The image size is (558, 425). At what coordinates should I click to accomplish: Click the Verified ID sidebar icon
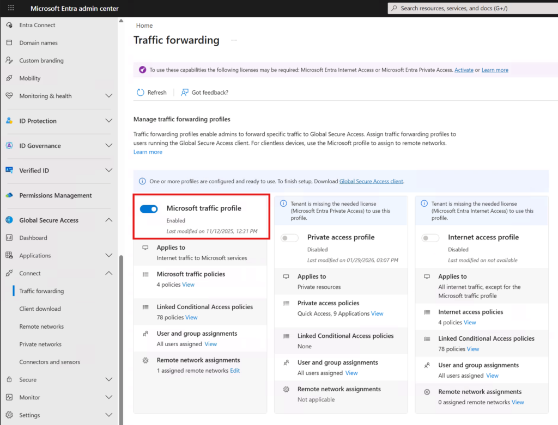click(9, 170)
